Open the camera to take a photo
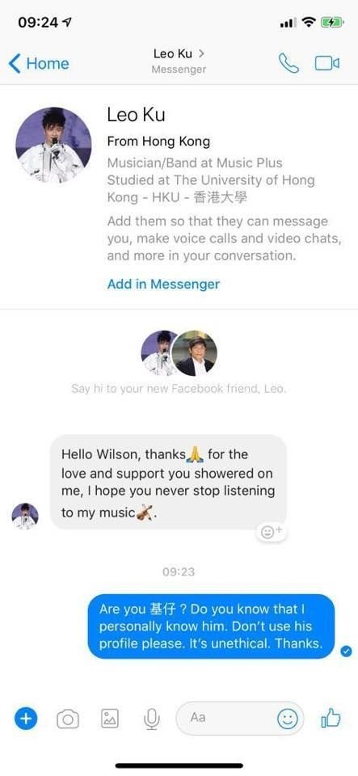358x776 pixels. (68, 719)
